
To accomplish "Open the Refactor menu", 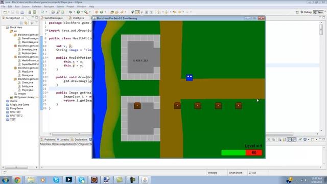I will 36,7.
